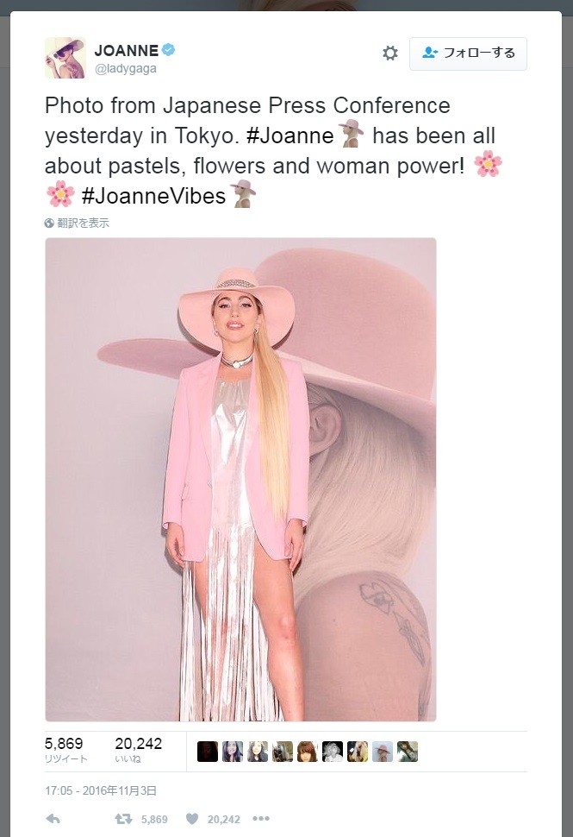This screenshot has width=573, height=837.
Task: Show translation via 翻訳を表示
Action: point(83,223)
